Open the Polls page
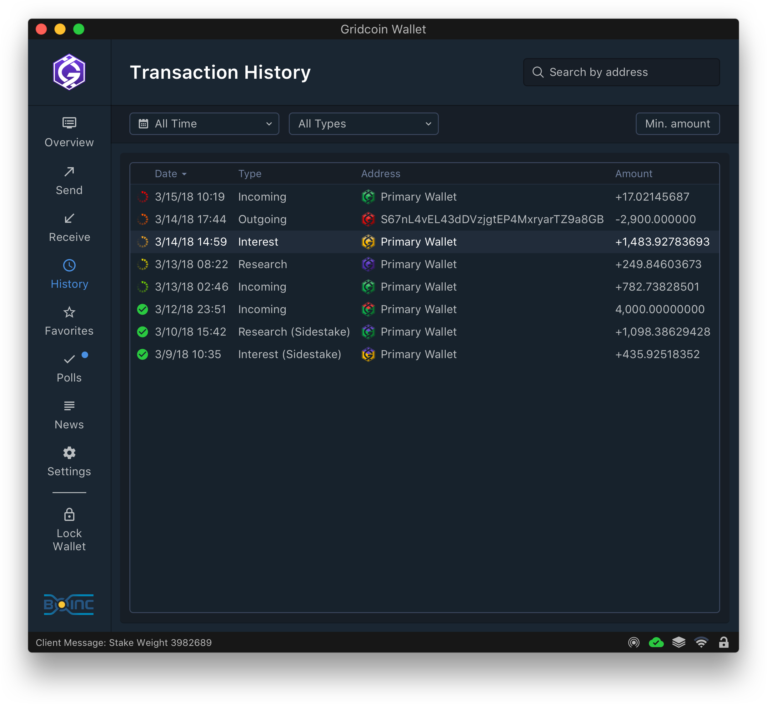This screenshot has height=704, width=767. click(x=69, y=368)
